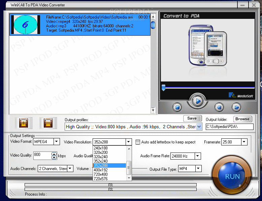The width and height of the screenshot is (262, 201).
Task: Enable Auto add letterbox to keep aspect
Action: click(x=138, y=142)
